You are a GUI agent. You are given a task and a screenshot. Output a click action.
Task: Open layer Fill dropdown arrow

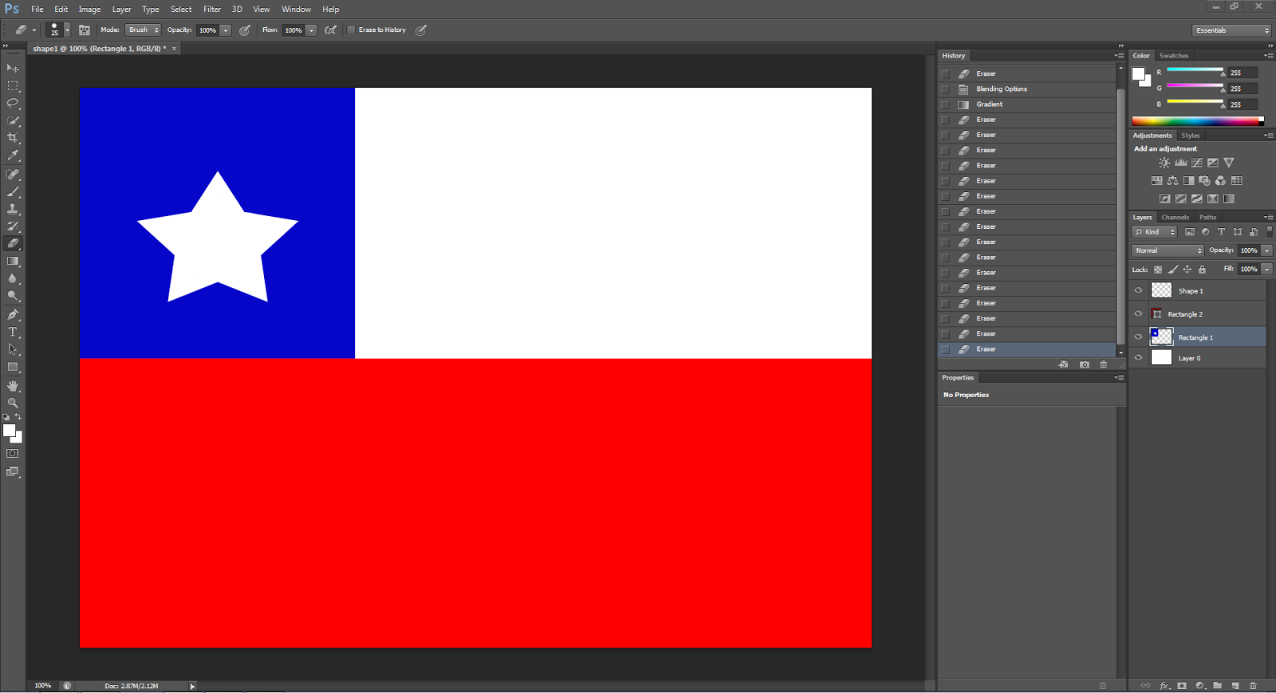(x=1266, y=270)
